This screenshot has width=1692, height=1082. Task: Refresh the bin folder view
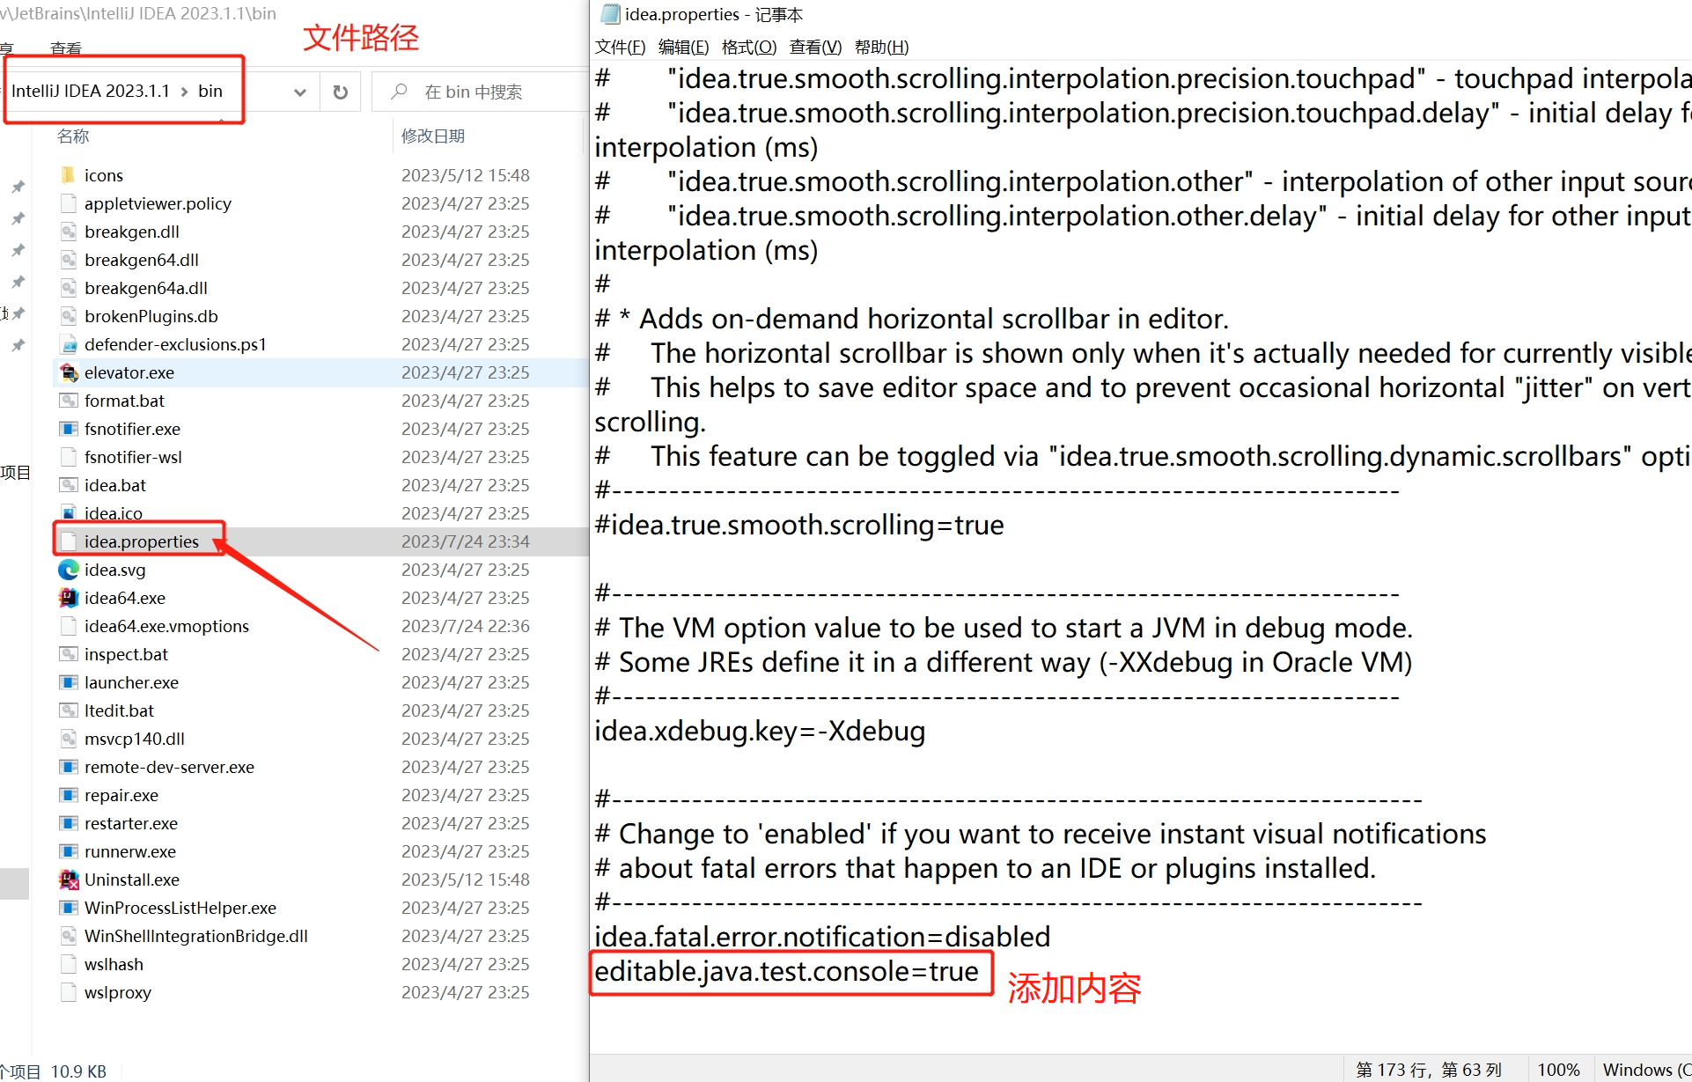341,92
